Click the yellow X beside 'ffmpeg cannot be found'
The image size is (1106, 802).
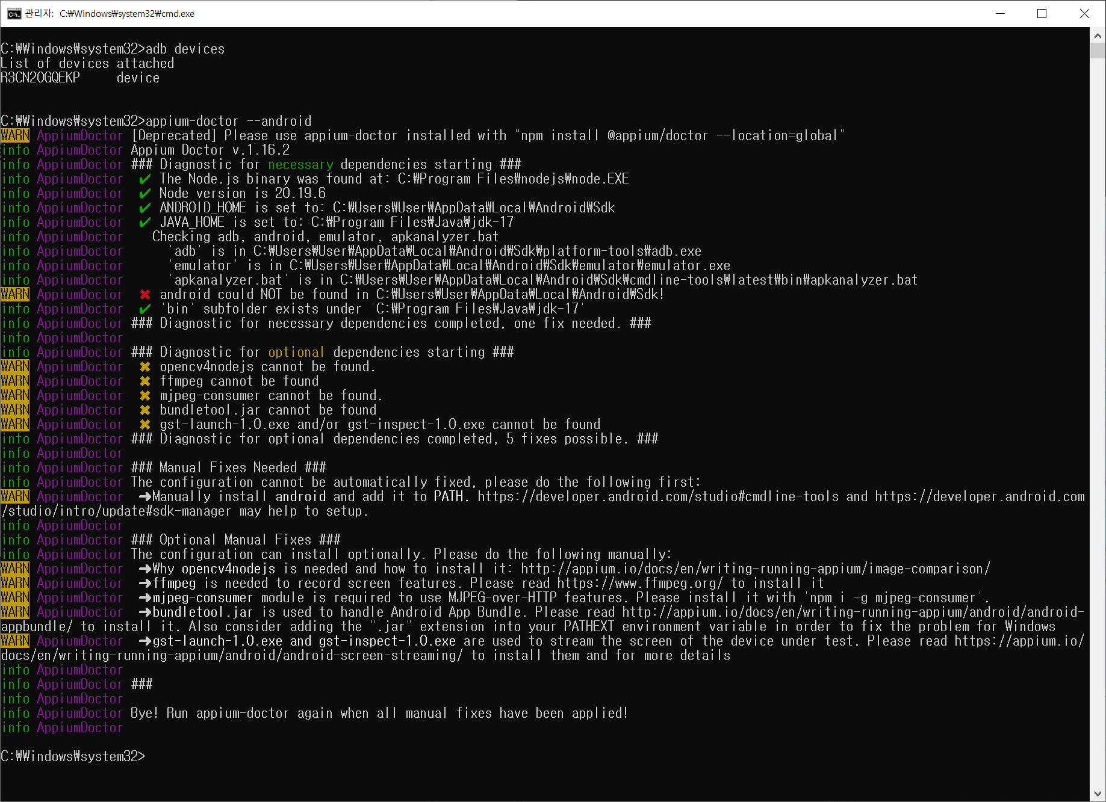145,381
